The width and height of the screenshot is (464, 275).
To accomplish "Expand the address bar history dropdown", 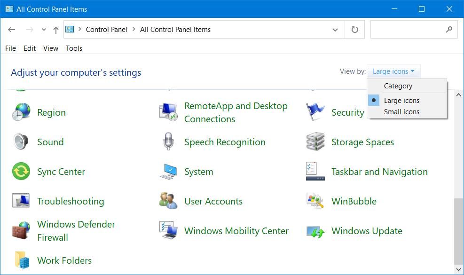I will [x=335, y=30].
